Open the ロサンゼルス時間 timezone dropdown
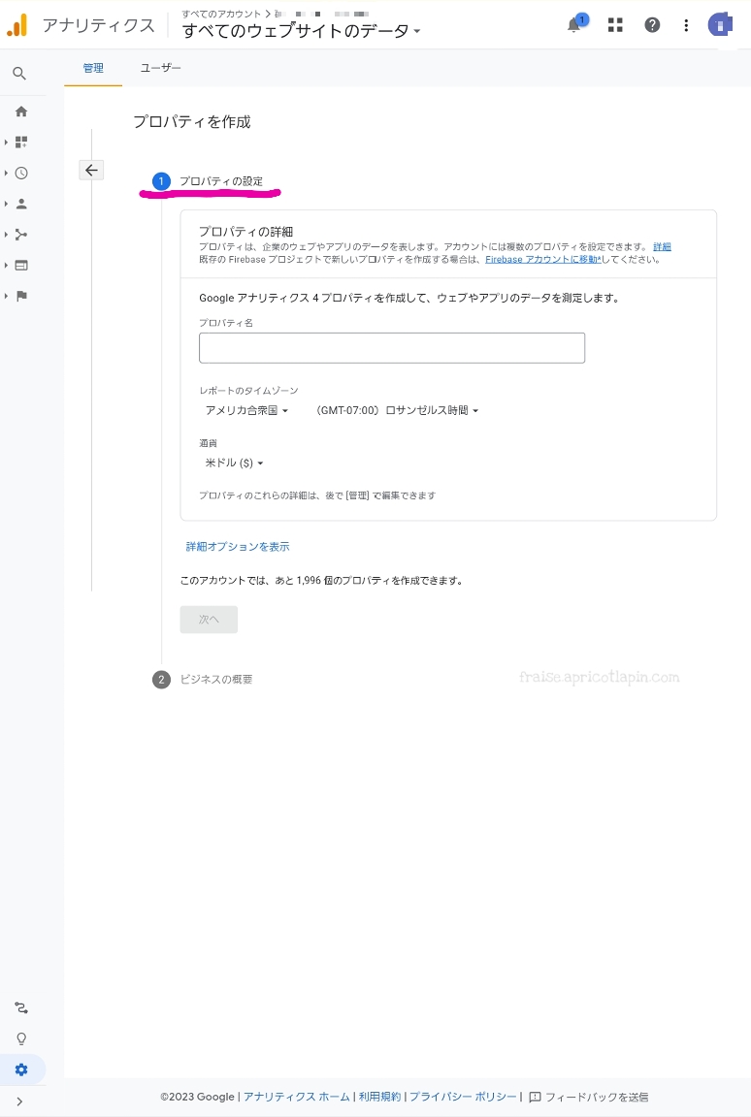 (x=397, y=410)
